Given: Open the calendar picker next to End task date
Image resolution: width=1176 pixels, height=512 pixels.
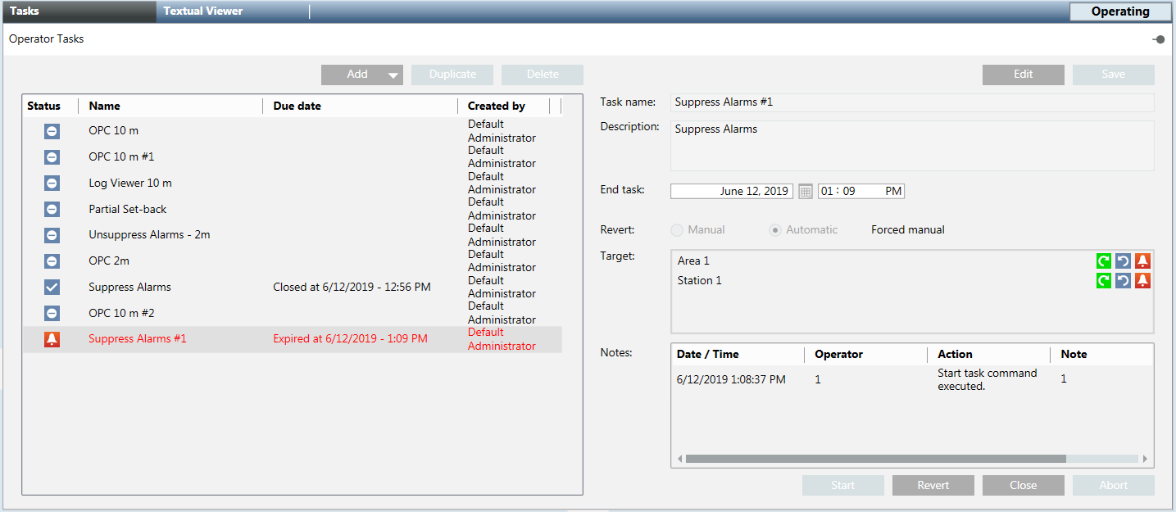Looking at the screenshot, I should click(806, 192).
